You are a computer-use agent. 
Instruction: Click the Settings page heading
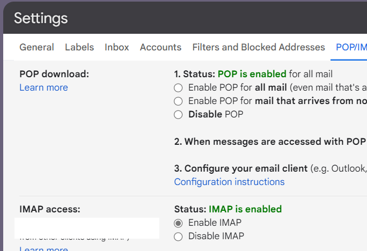coord(41,18)
